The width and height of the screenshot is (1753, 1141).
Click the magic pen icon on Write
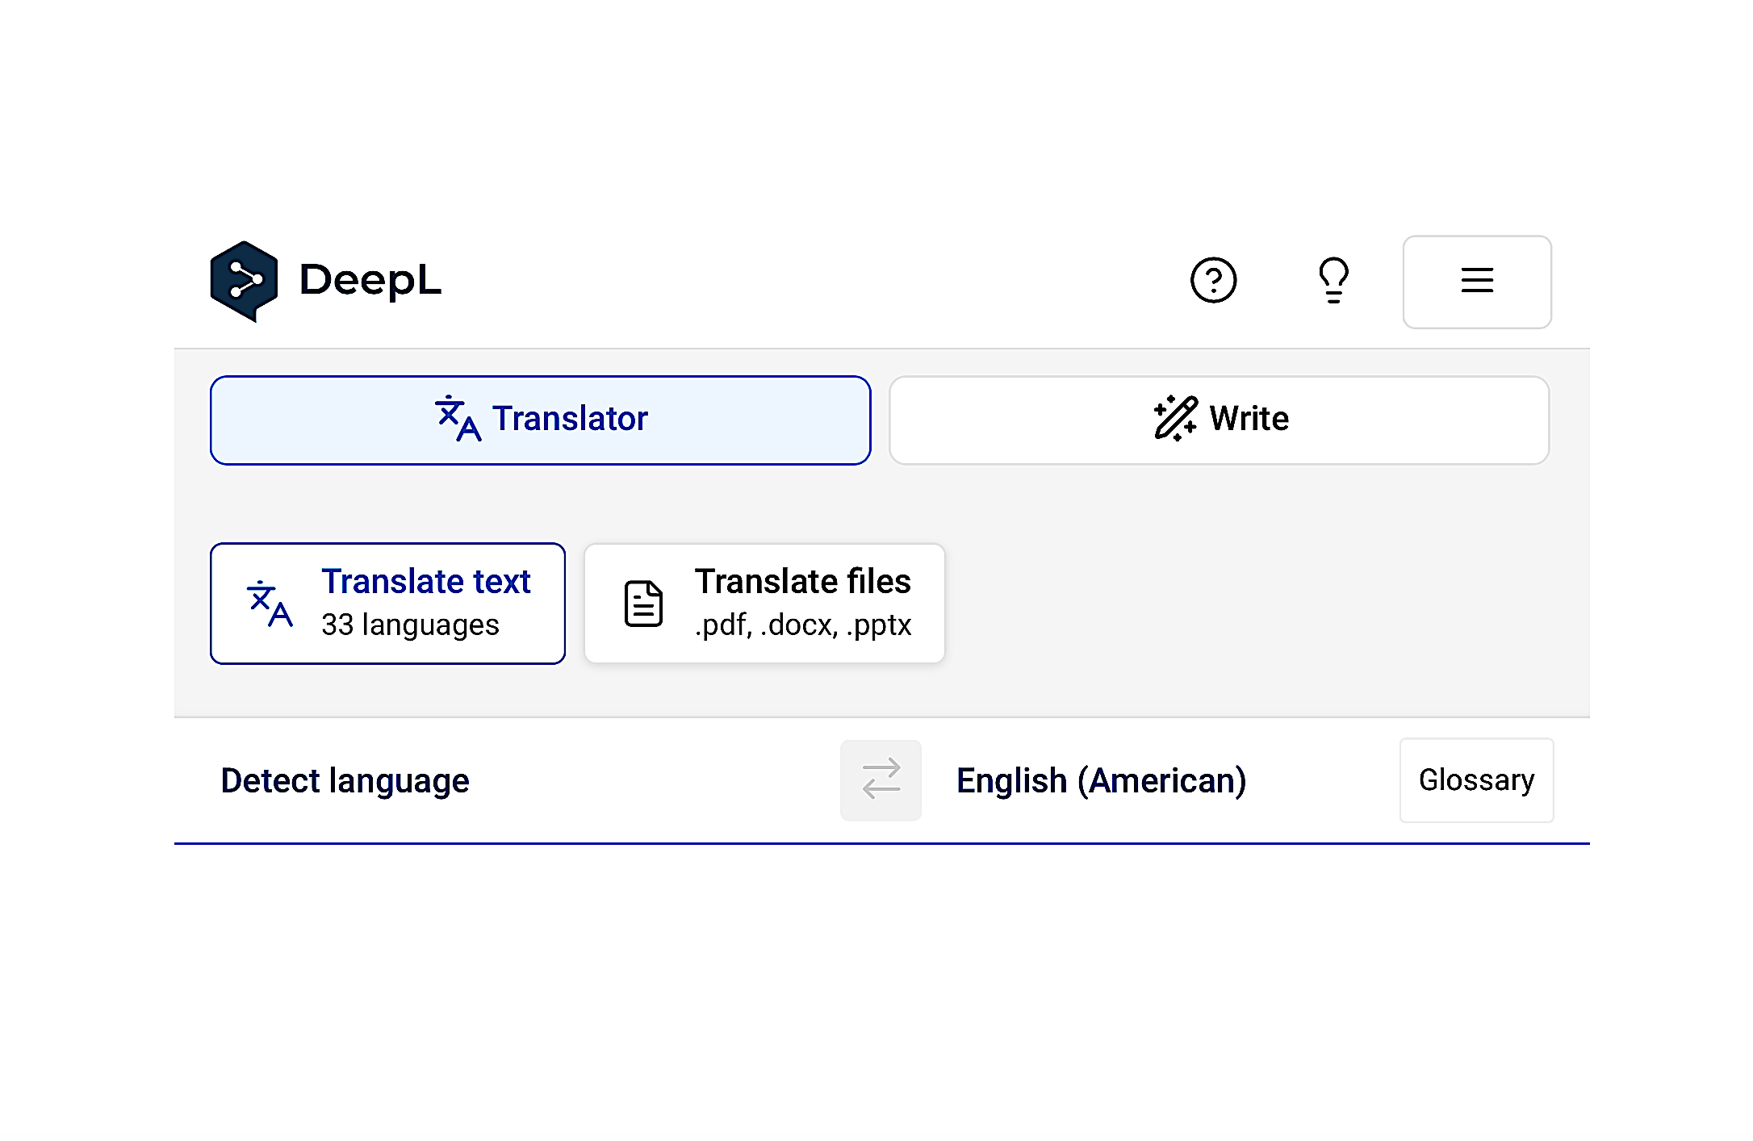point(1174,419)
